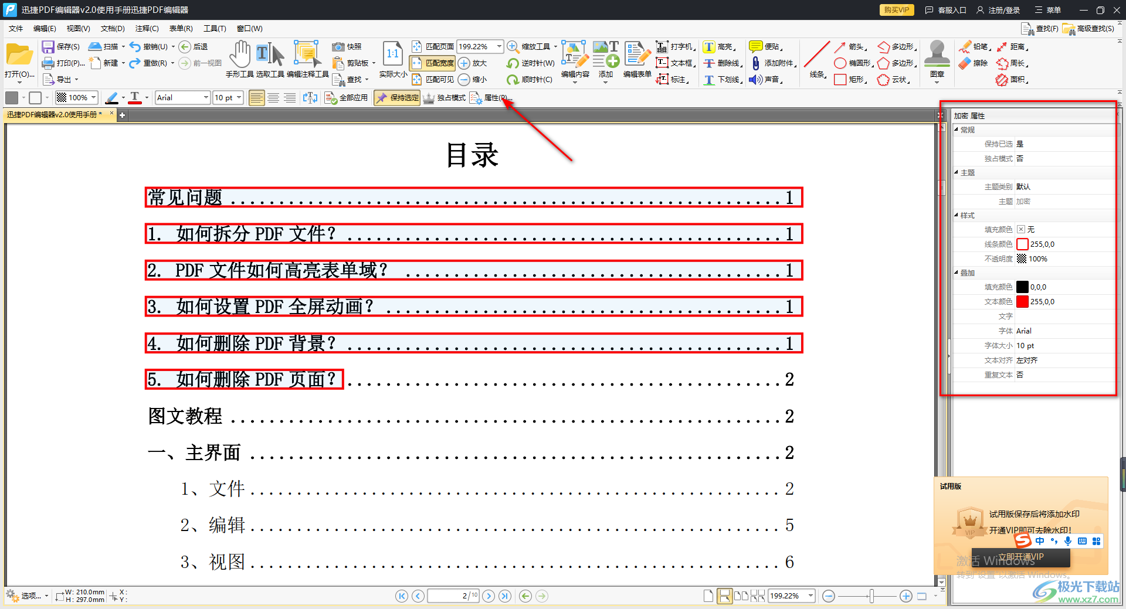The image size is (1126, 609).
Task: Open 高级查找(S) advanced search
Action: tap(1088, 29)
